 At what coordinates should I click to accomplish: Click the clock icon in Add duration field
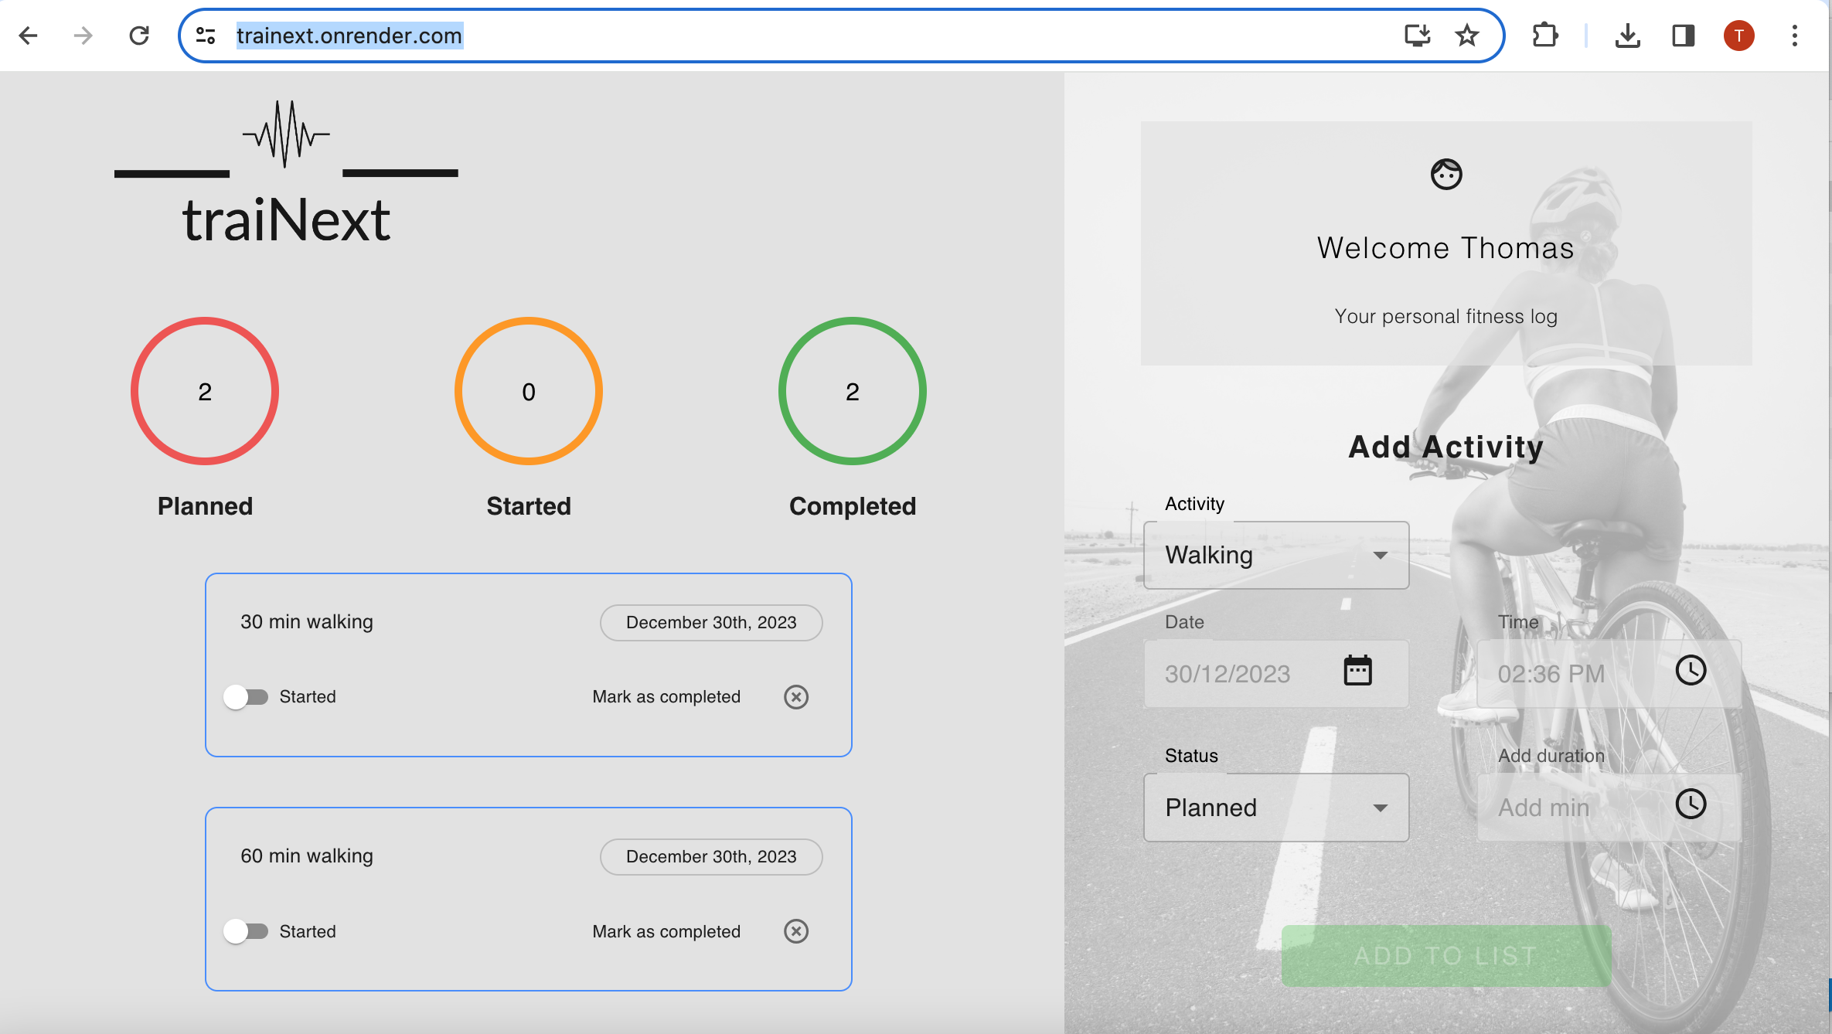[1691, 804]
